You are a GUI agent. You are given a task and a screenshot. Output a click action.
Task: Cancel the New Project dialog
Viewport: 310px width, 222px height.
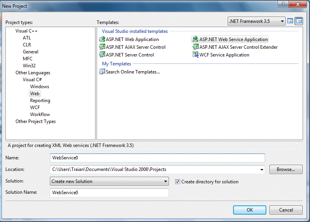(286, 210)
